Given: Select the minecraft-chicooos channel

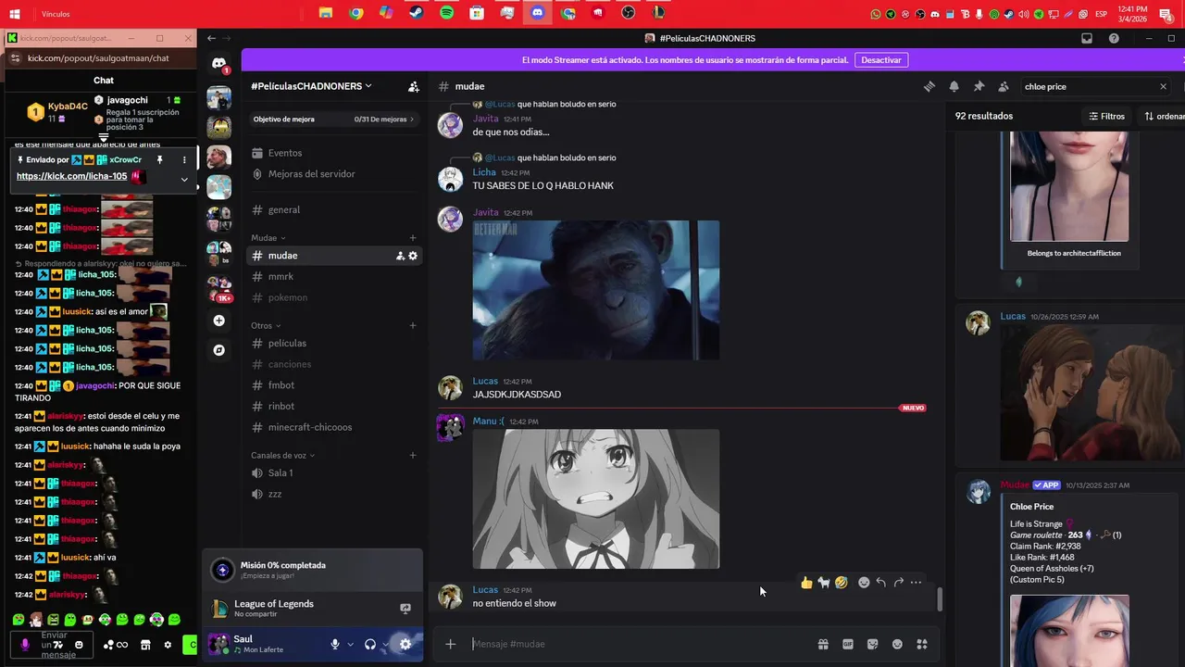Looking at the screenshot, I should point(310,427).
